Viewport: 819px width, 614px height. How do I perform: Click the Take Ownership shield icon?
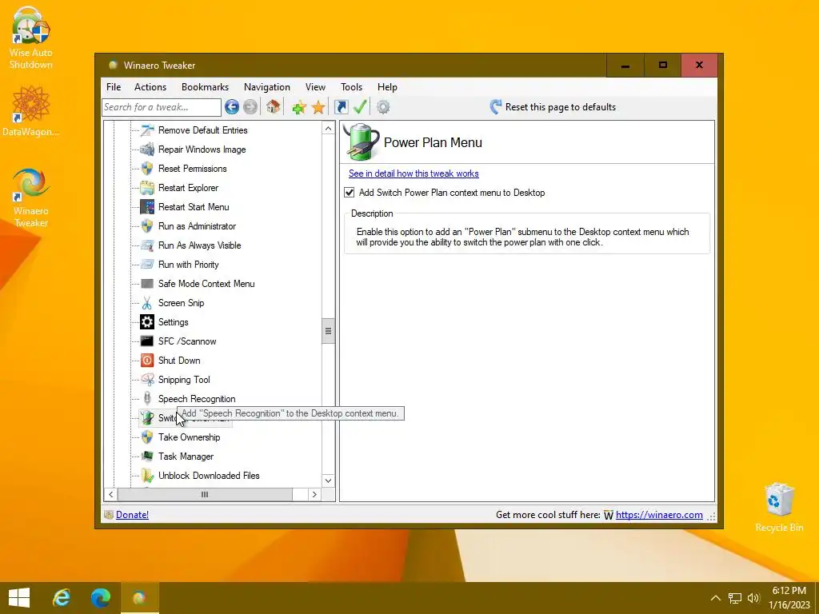pyautogui.click(x=147, y=437)
